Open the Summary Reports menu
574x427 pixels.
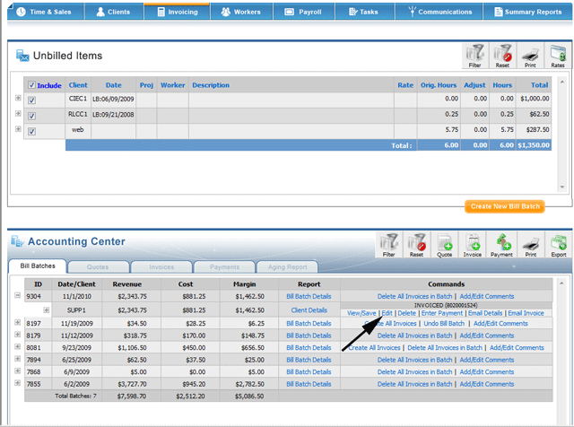click(528, 12)
